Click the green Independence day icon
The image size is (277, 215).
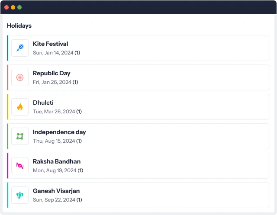pos(20,136)
